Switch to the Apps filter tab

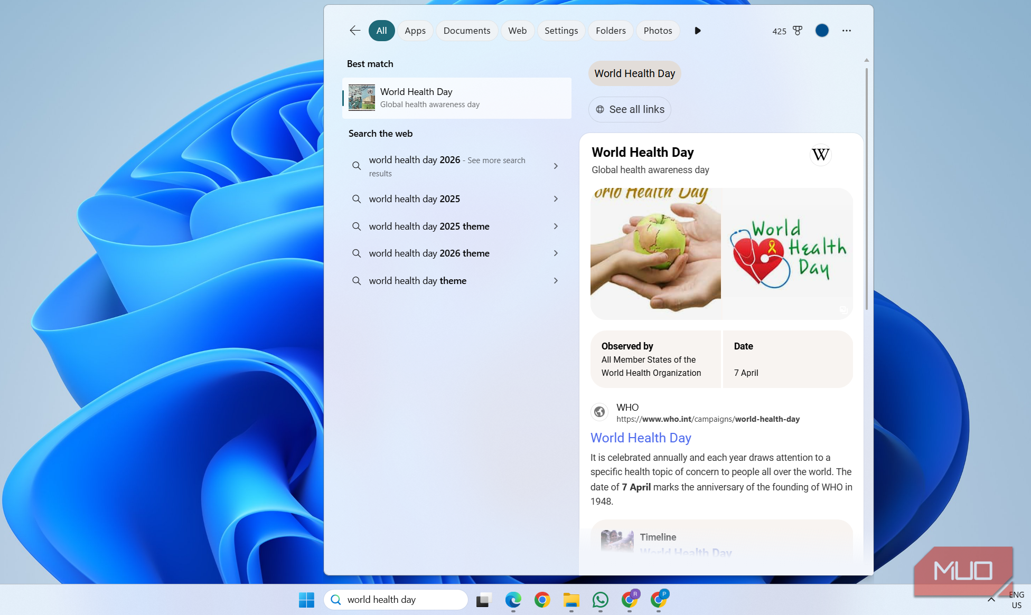[x=415, y=31]
